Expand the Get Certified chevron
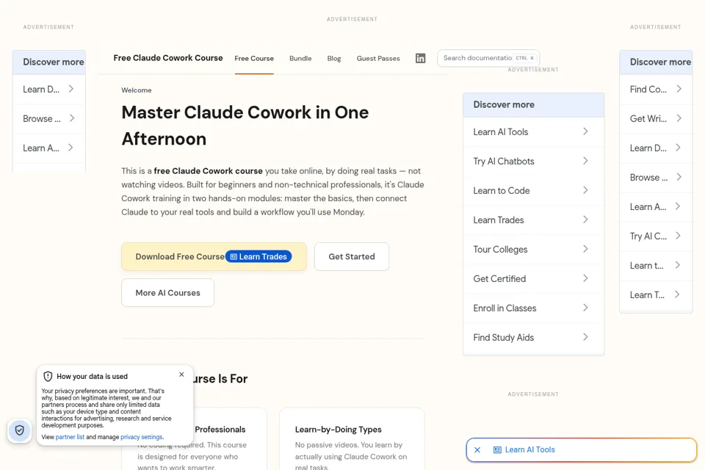This screenshot has width=705, height=470. click(585, 278)
